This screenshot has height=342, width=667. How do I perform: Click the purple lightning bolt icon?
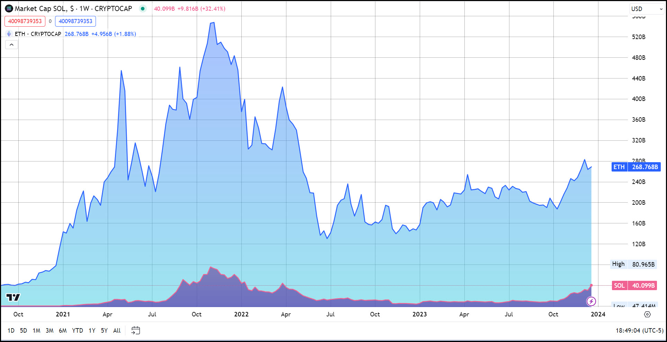pyautogui.click(x=591, y=301)
